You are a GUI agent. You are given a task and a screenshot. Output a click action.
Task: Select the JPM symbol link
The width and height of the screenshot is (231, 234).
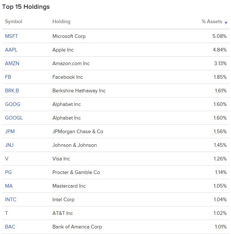pyautogui.click(x=10, y=131)
